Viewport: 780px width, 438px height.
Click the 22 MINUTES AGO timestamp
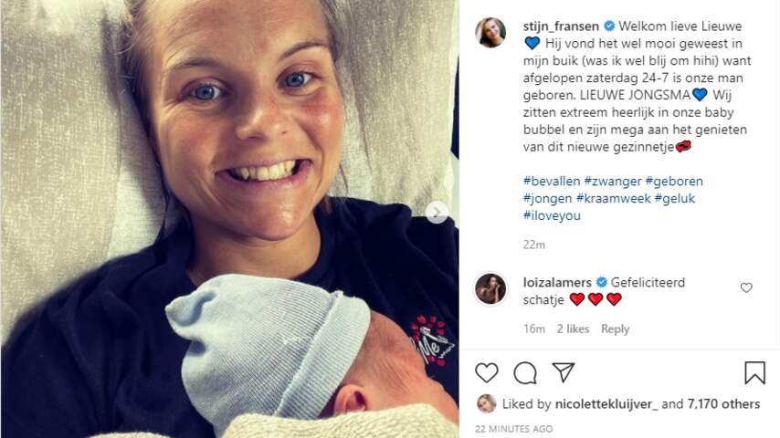coord(514,429)
